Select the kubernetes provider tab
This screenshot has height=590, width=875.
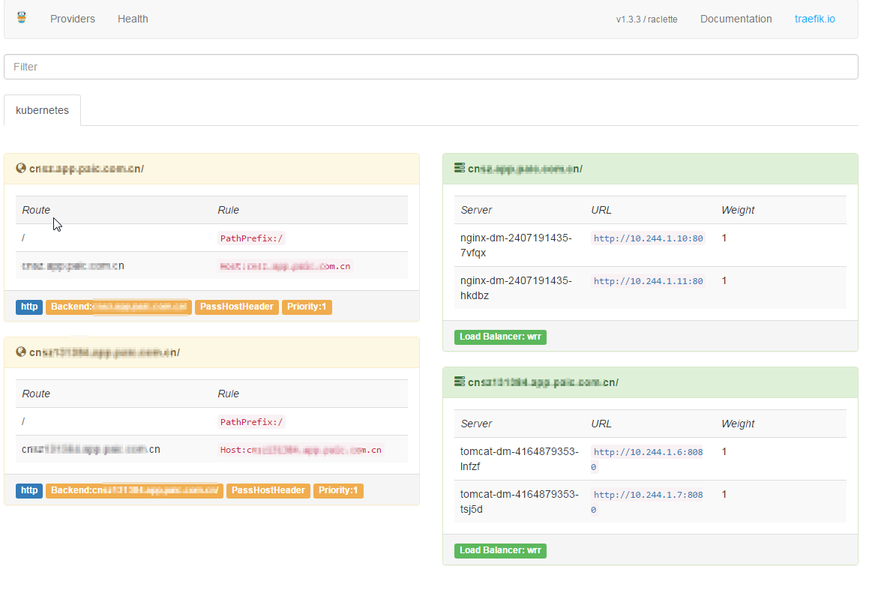pyautogui.click(x=42, y=110)
